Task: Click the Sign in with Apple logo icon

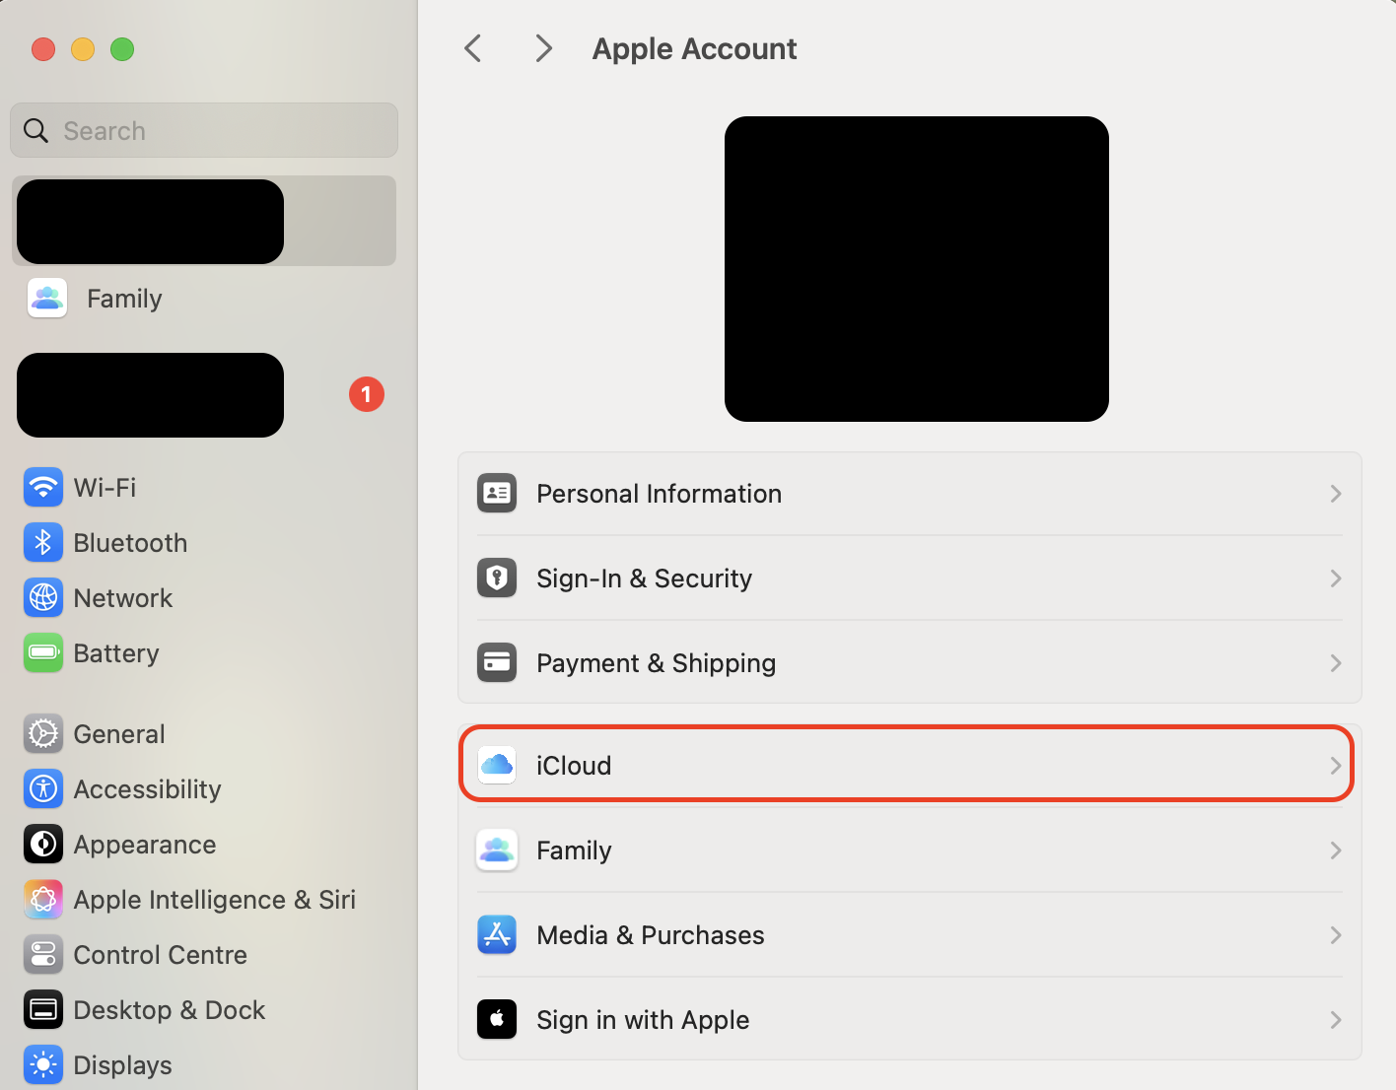Action: coord(497,1019)
